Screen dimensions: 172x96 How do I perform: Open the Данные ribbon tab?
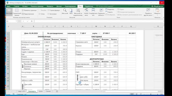[x=59, y=6]
